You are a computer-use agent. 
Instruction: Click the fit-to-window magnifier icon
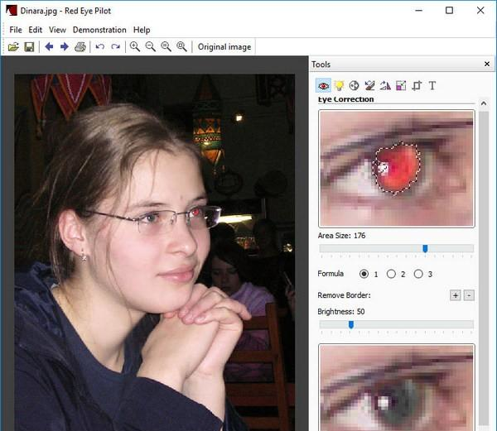pyautogui.click(x=181, y=47)
